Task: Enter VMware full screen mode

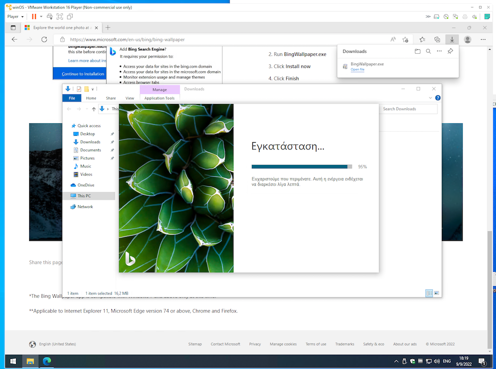Action: 60,16
